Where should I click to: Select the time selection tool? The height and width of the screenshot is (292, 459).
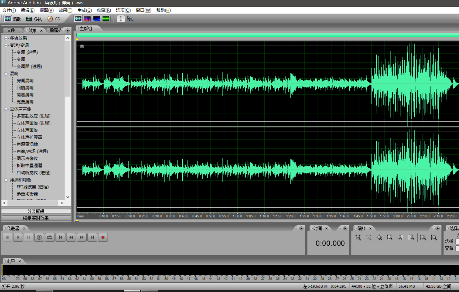[121, 19]
